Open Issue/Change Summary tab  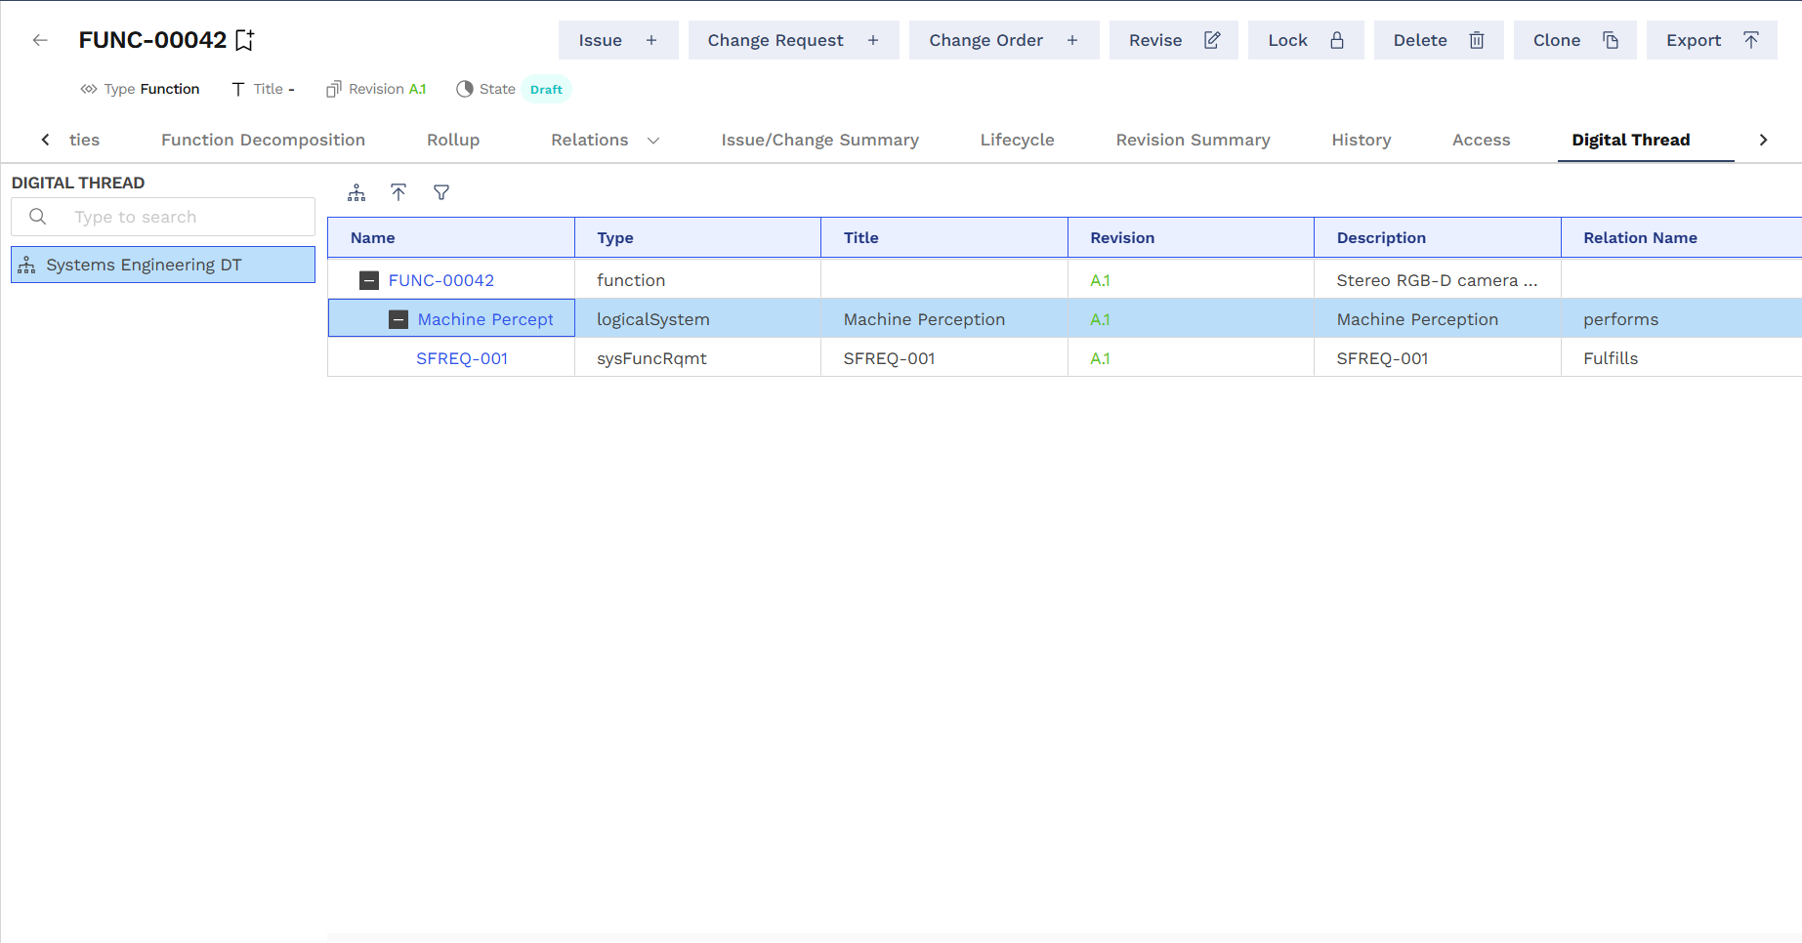[x=819, y=140]
